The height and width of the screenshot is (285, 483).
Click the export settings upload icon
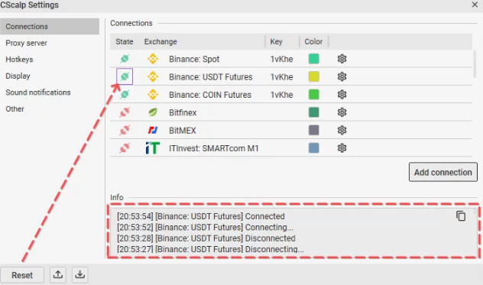click(58, 274)
